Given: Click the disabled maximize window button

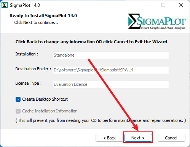Looking at the screenshot, I should pos(163,5).
